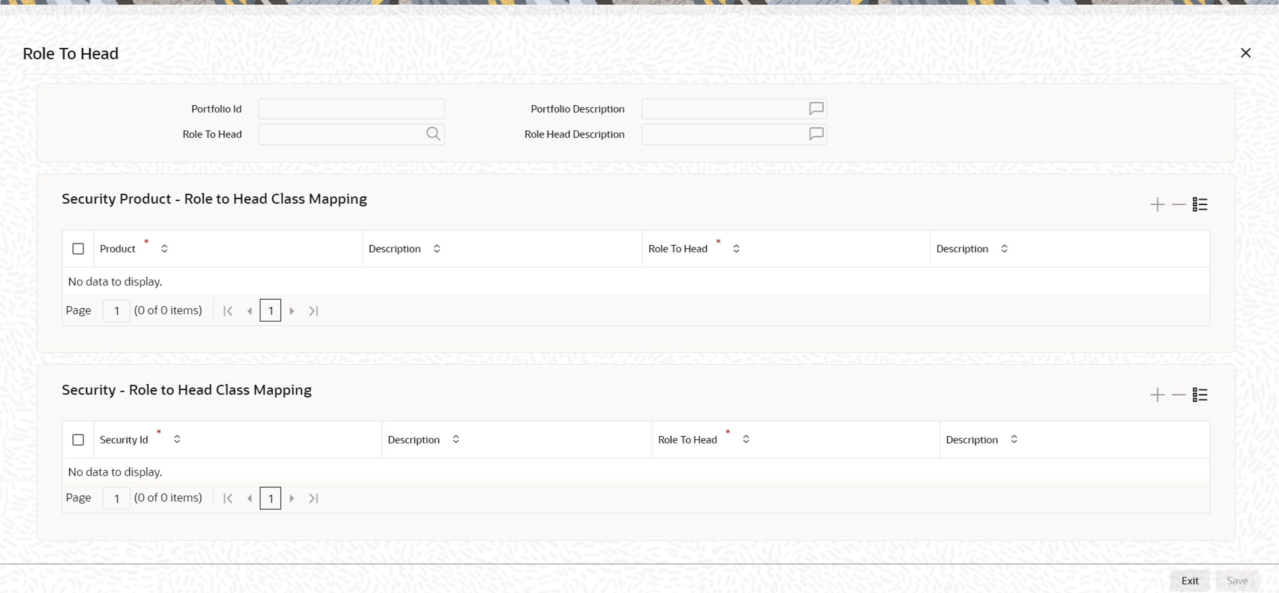Screen dimensions: 1279x593
Task: Click the Role To Head search lookup icon
Action: pyautogui.click(x=432, y=134)
